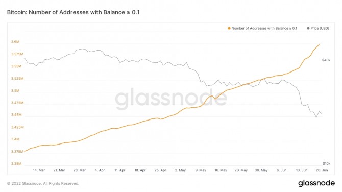The height and width of the screenshot is (192, 342).
Task: Click the grey price line low point near 20. Jun
Action: pos(316,117)
